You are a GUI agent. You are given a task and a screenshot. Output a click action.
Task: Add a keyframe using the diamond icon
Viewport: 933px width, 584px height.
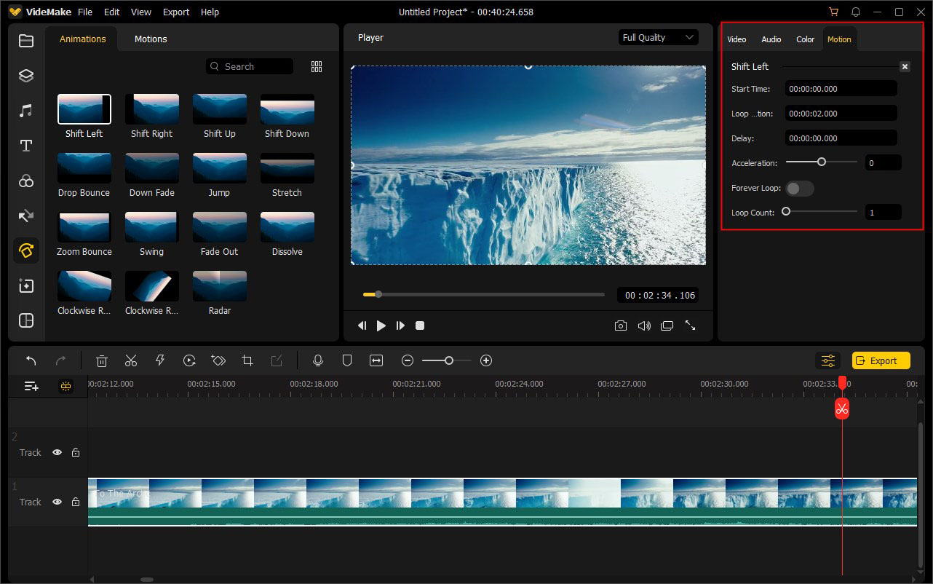click(218, 360)
